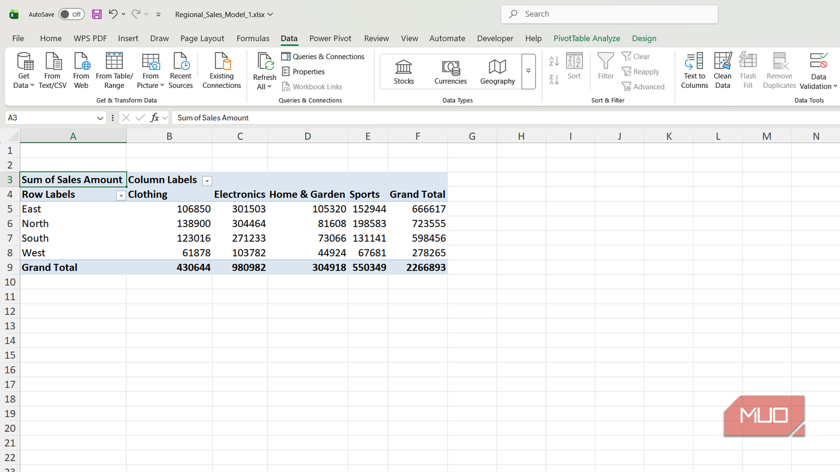Screen dimensions: 840x472
Task: Expand the Row Labels filter dropdown
Action: point(120,195)
